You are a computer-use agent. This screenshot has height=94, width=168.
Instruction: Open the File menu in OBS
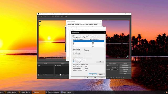coord(38,16)
